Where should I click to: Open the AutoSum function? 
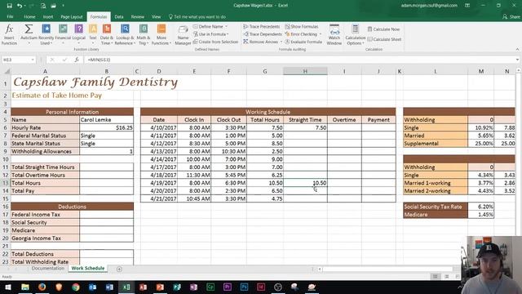(x=29, y=34)
